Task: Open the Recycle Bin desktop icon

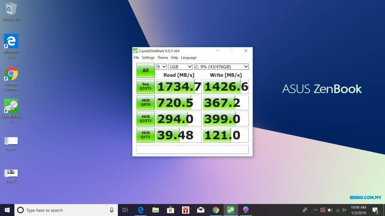Action: click(11, 12)
